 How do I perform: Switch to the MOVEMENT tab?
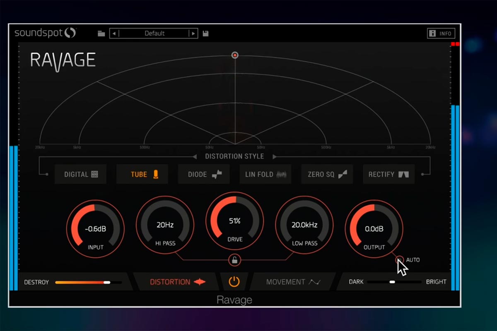[293, 282]
